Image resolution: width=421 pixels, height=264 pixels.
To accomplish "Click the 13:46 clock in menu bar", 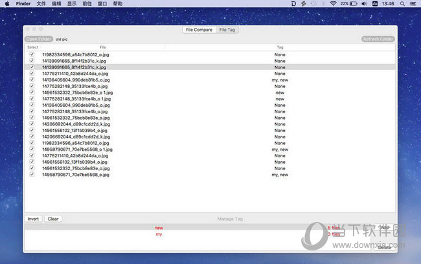I will [x=388, y=3].
